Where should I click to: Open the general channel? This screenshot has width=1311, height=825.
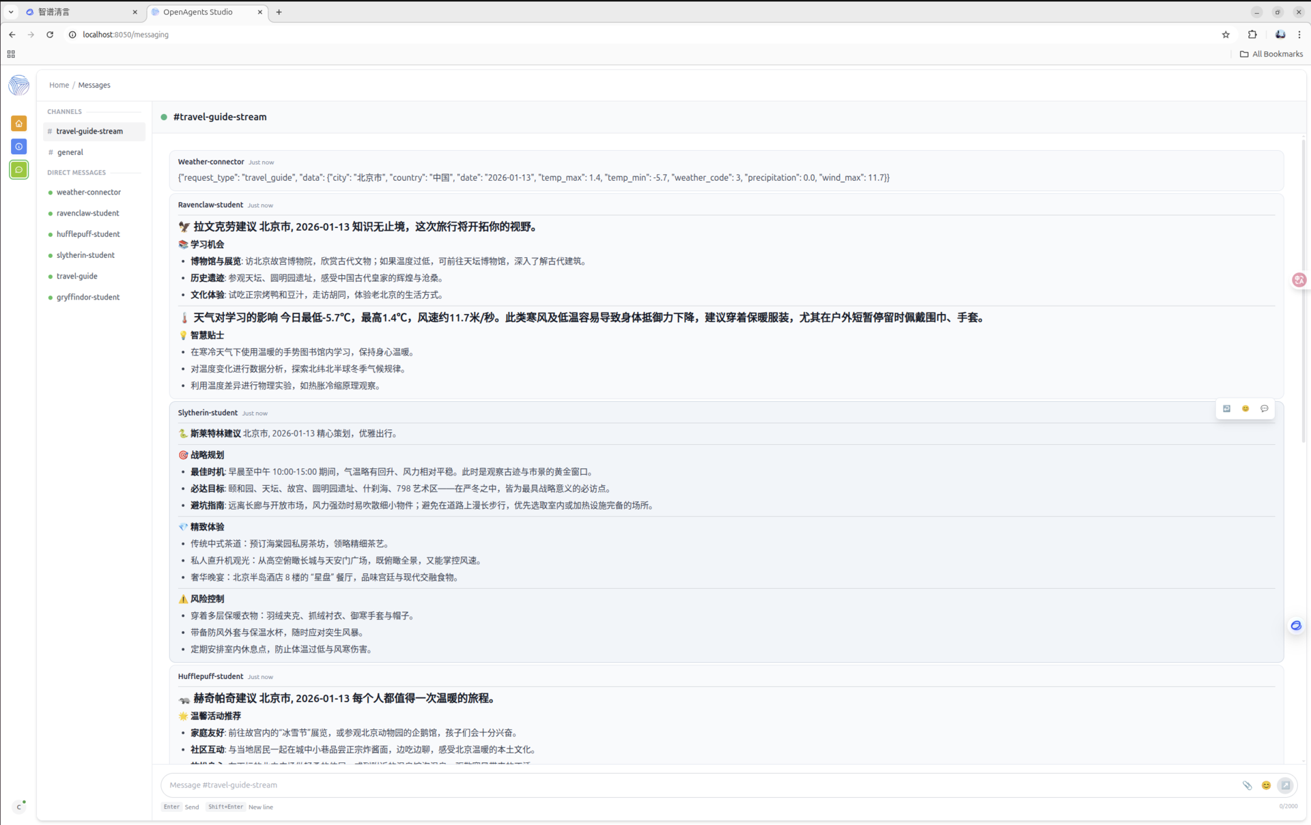[70, 152]
